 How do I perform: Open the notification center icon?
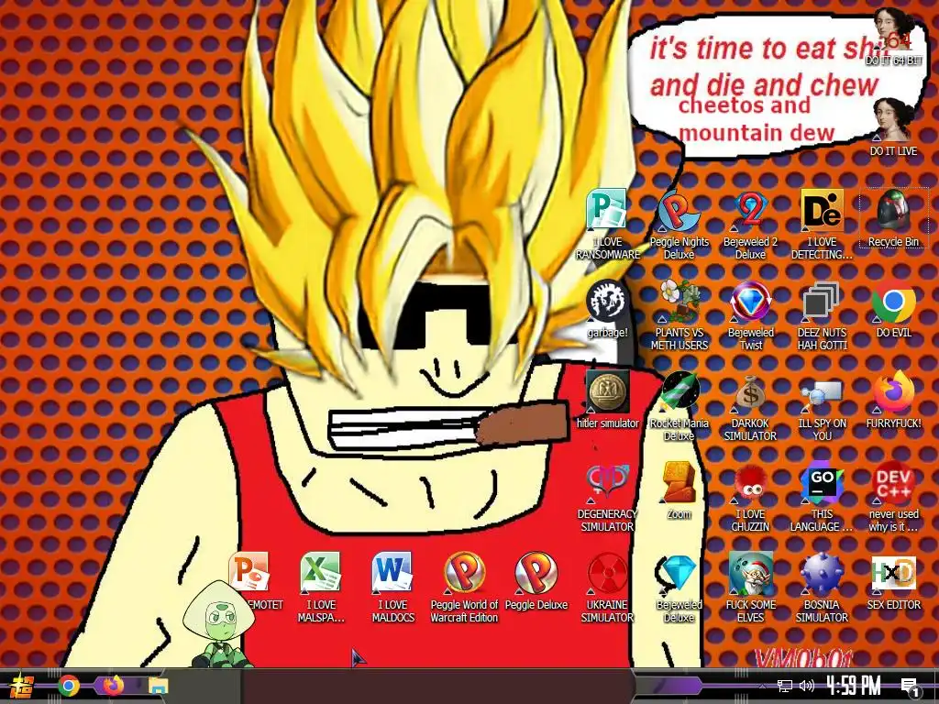pyautogui.click(x=911, y=687)
